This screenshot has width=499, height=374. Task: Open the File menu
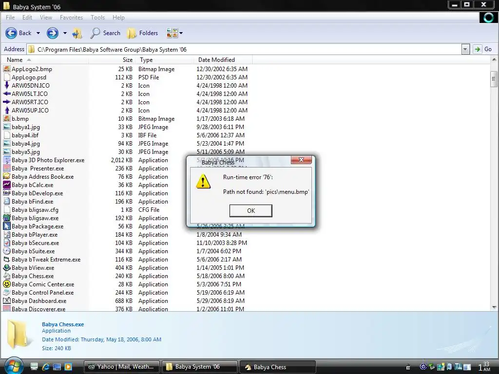click(x=10, y=18)
